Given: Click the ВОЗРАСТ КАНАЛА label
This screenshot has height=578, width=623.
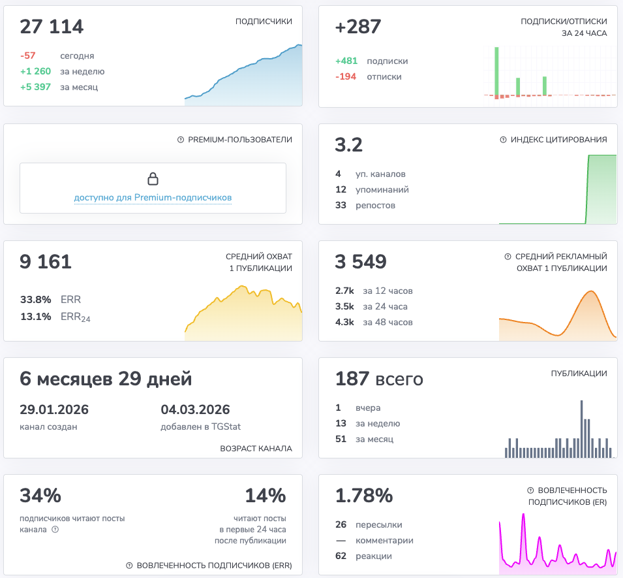Looking at the screenshot, I should 256,448.
